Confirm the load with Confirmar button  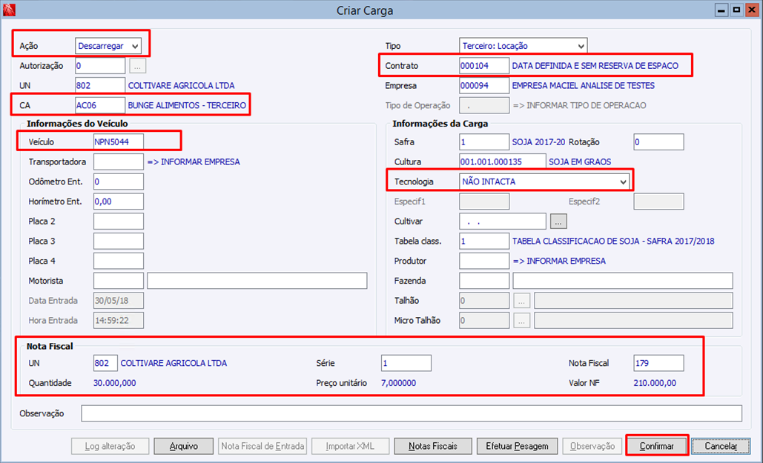pyautogui.click(x=657, y=446)
